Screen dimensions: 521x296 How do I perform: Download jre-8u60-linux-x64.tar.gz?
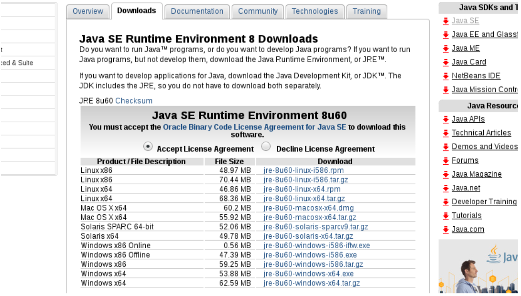click(x=304, y=199)
